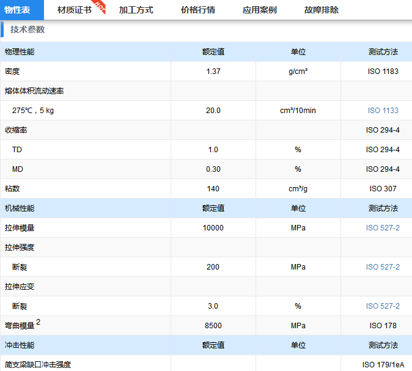412x371 pixels.
Task: Follow ISO 527-2 link for 3.0 % row
Action: click(x=383, y=306)
